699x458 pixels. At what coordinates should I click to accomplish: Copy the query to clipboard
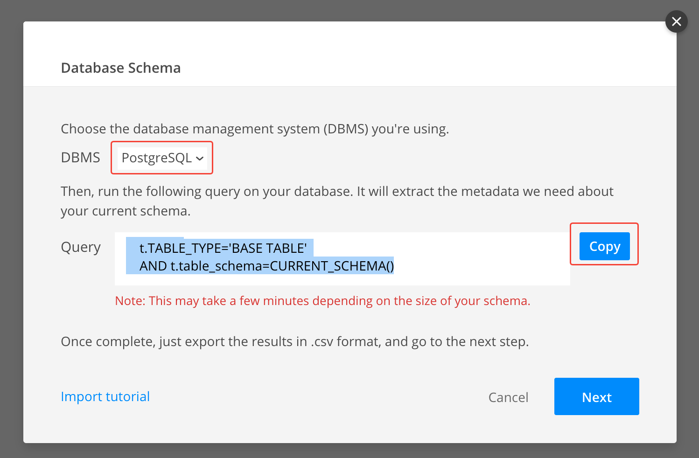[x=604, y=246]
